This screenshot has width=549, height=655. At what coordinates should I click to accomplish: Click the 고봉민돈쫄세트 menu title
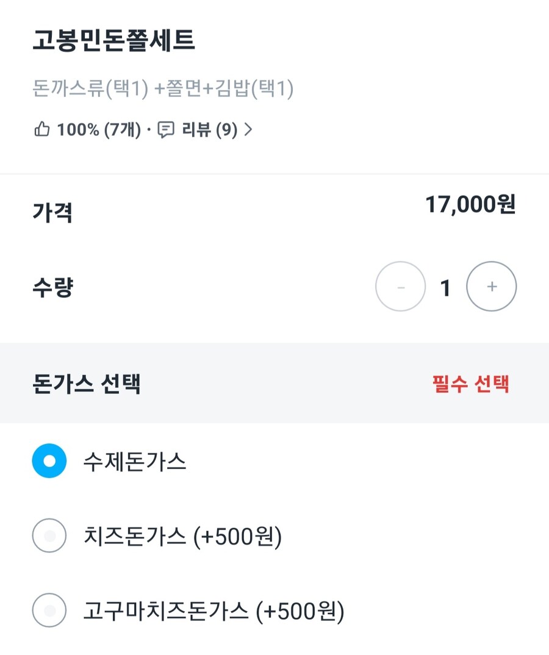tap(113, 40)
